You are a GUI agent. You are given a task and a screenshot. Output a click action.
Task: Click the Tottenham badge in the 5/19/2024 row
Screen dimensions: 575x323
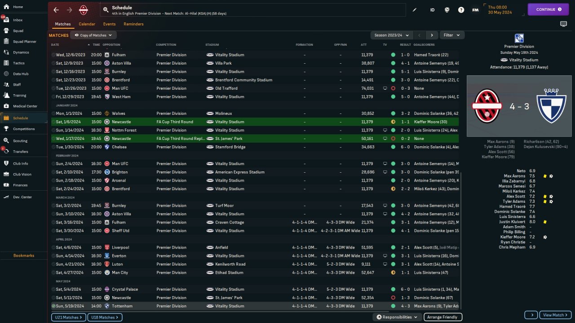(x=107, y=306)
